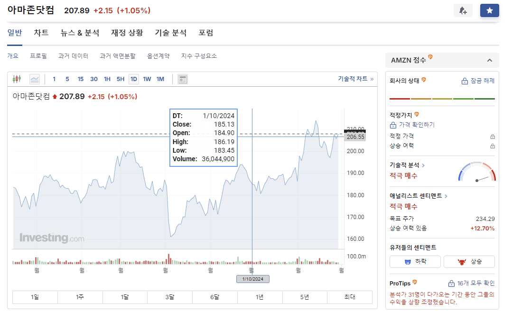Collapse the AMZN 점수 panel

pos(490,60)
